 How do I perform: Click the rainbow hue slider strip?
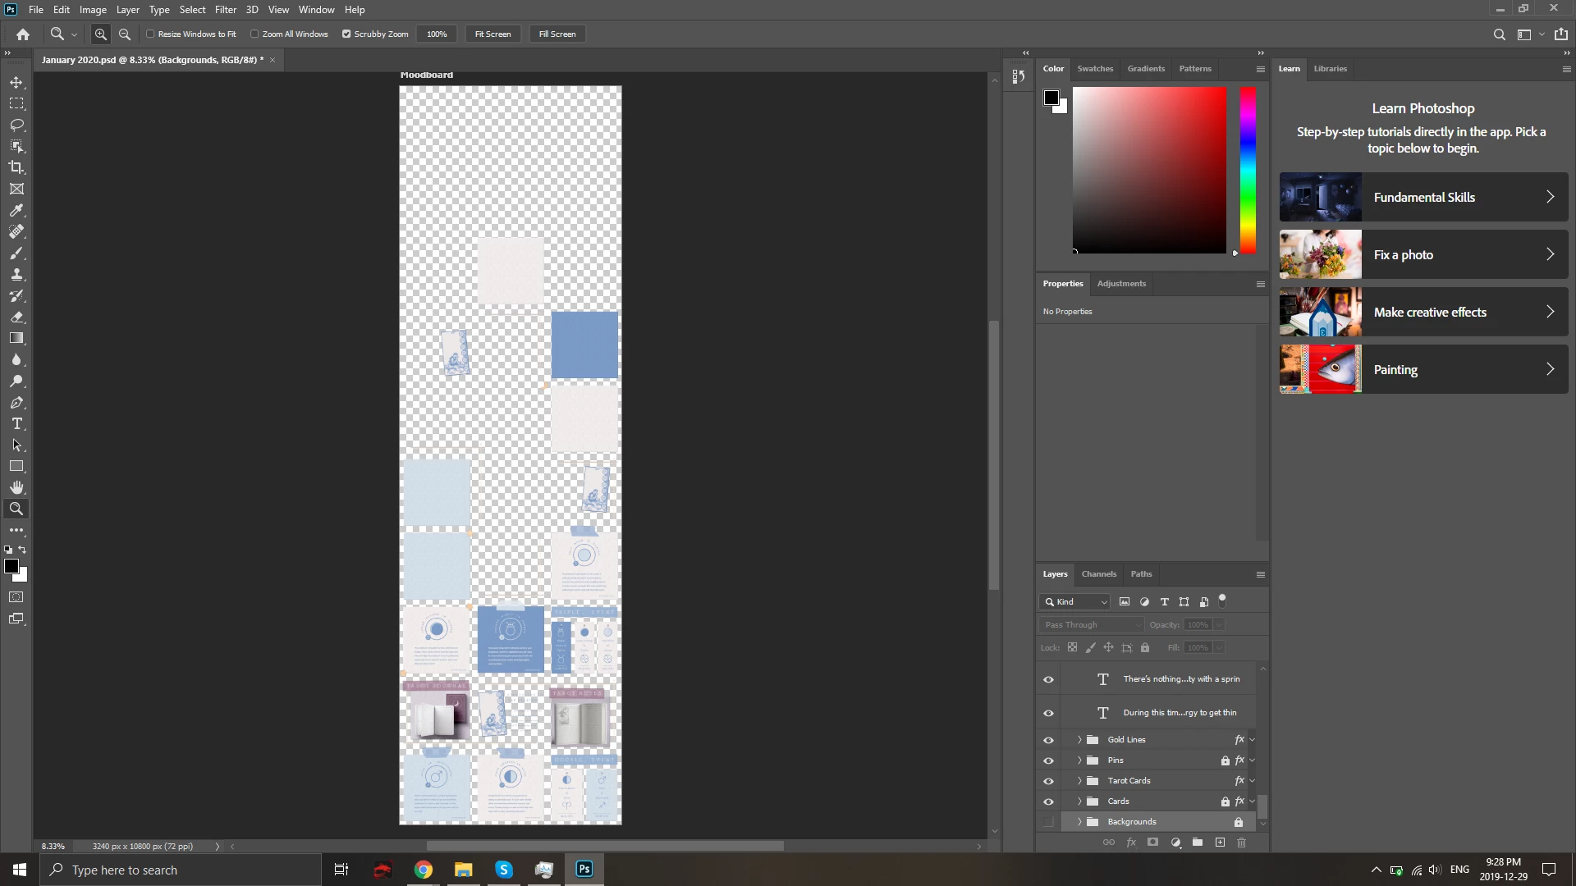1248,170
